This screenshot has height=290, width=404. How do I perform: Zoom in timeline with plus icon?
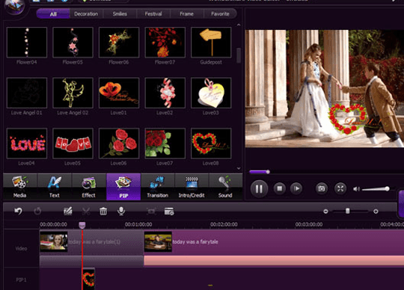[x=376, y=212]
